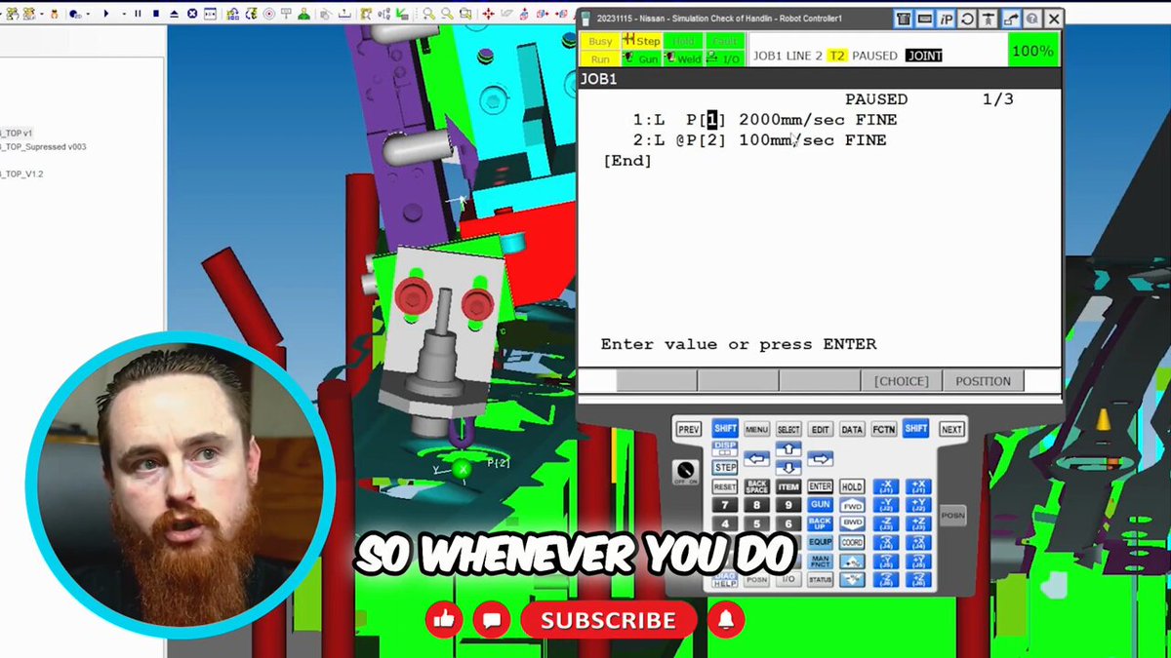Click the I/O status indicator

tap(724, 58)
